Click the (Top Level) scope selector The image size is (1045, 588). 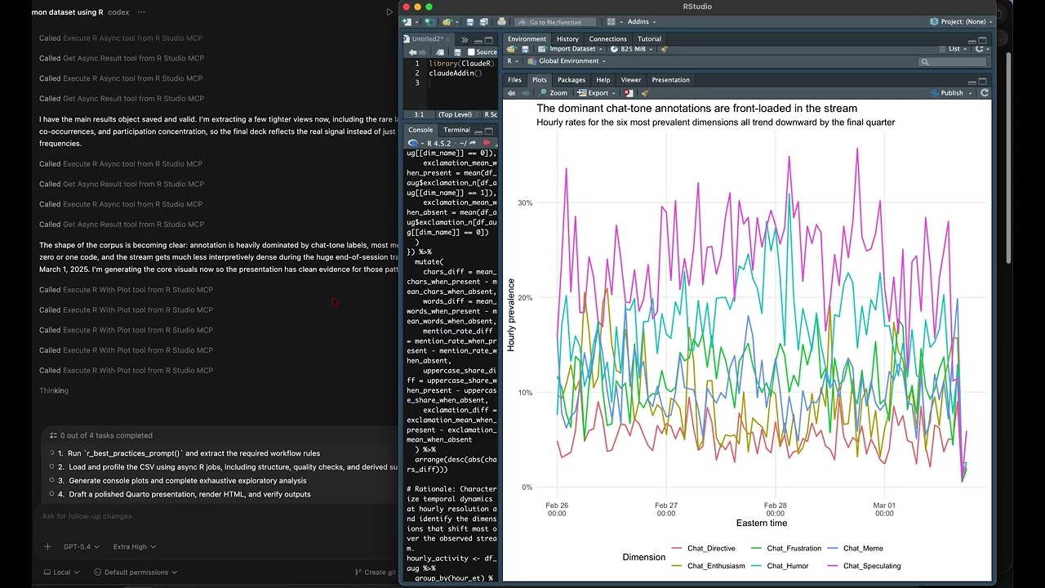458,114
